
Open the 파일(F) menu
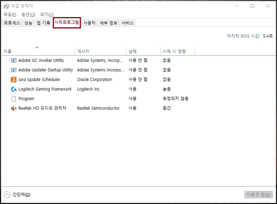pyautogui.click(x=10, y=15)
